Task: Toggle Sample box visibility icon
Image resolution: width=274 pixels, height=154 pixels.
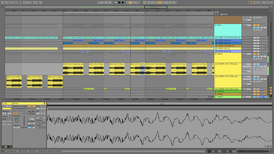Action: pyautogui.click(x=5, y=147)
